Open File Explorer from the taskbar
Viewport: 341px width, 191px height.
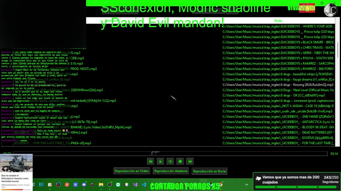pyautogui.click(x=101, y=185)
